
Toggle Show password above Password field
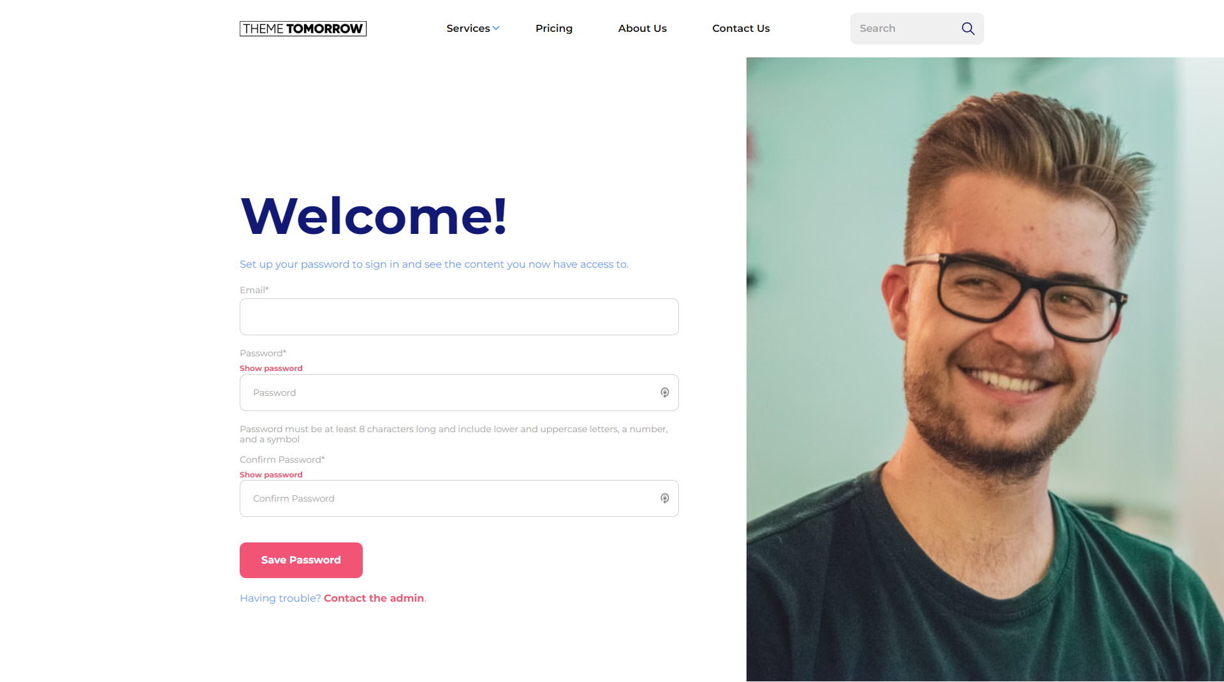(x=271, y=368)
